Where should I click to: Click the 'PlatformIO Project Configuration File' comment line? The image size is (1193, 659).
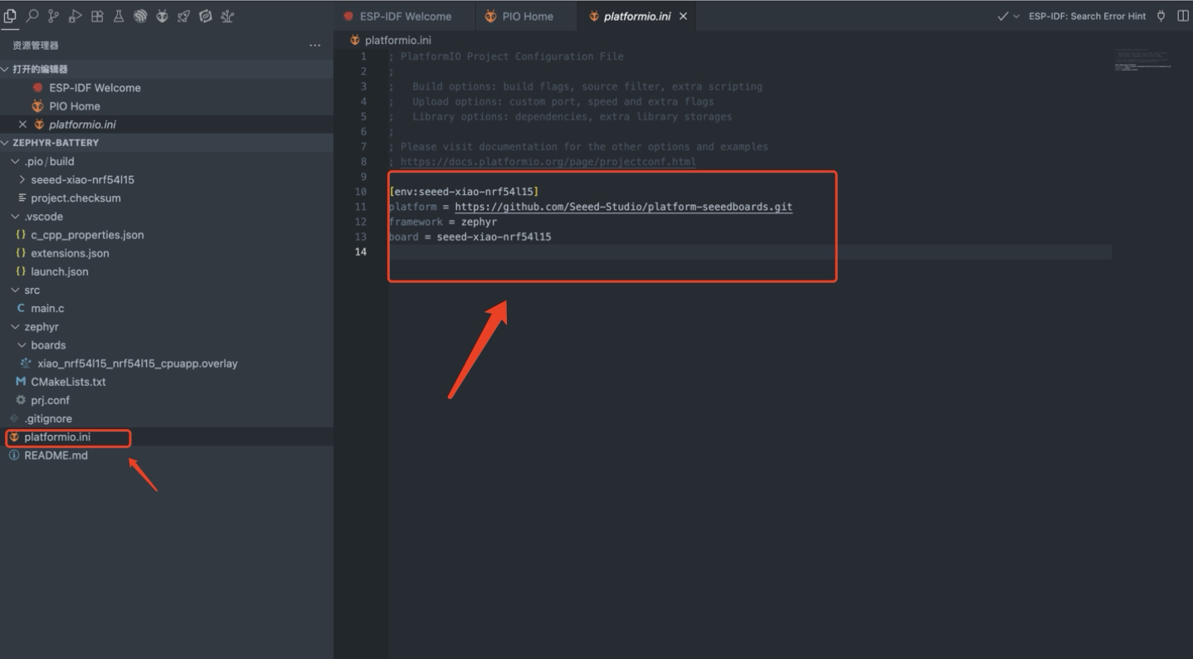506,56
